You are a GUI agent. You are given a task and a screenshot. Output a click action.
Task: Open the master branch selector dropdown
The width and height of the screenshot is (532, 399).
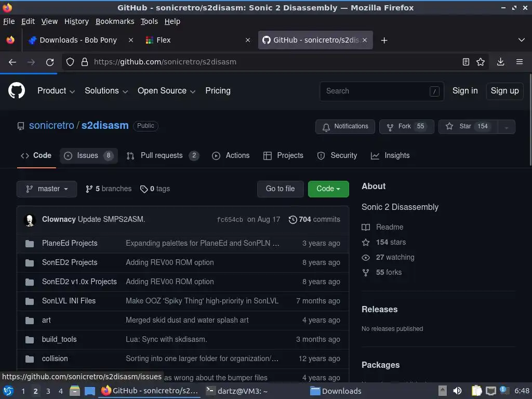coord(47,189)
